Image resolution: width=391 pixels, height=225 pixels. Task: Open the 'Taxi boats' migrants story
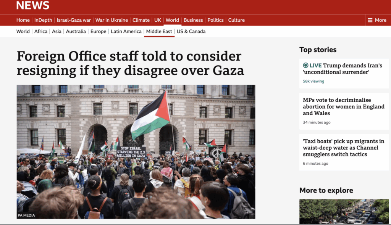tap(344, 148)
